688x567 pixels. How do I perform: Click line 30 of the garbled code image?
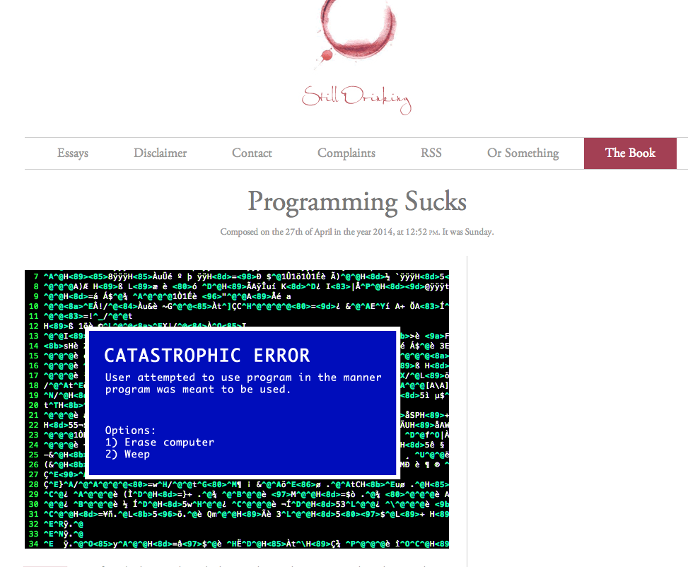tap(240, 503)
